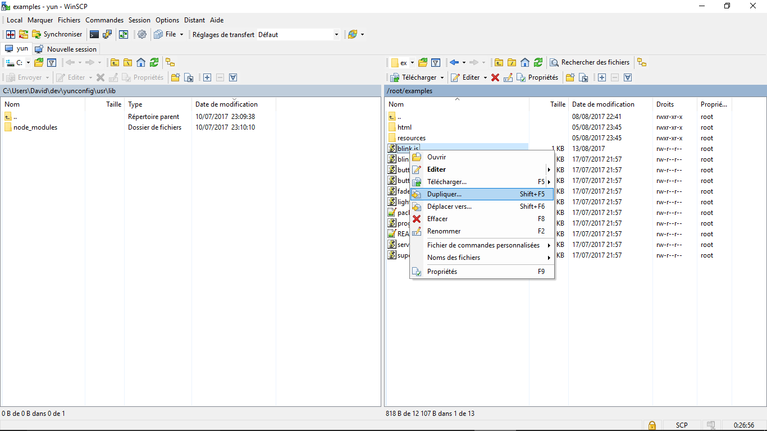The width and height of the screenshot is (767, 431).
Task: Click the globe refresh icon in top toolbar
Action: (x=353, y=34)
